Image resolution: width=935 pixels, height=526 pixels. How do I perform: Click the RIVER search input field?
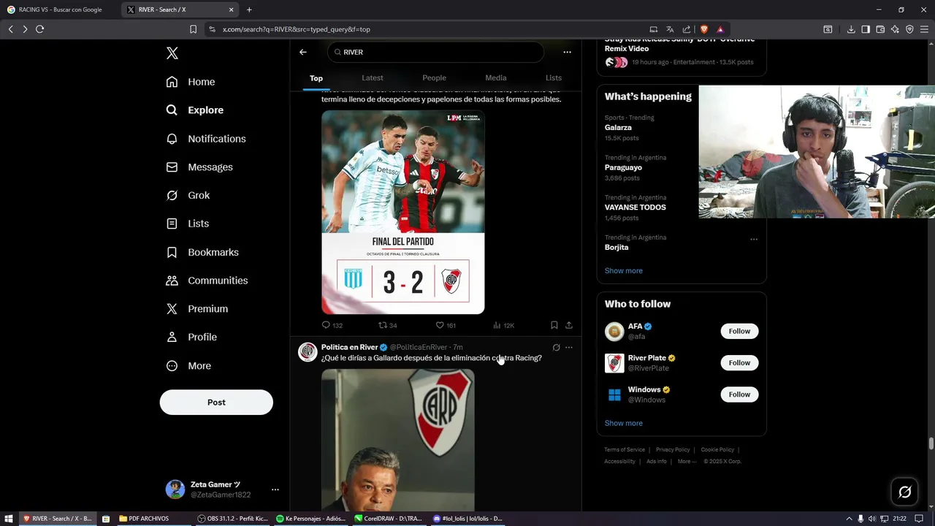click(435, 52)
